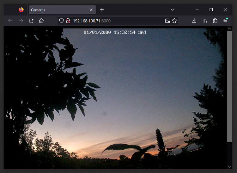This screenshot has height=173, width=237.
Task: Minimize the Firefox window
Action: [x=197, y=10]
